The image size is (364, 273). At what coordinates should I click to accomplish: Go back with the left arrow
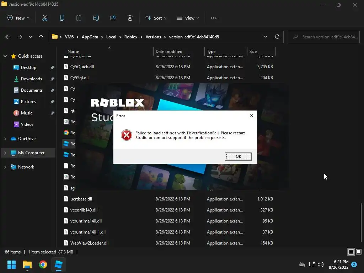point(7,37)
